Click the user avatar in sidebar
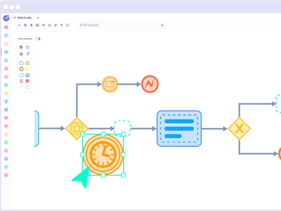 click(x=6, y=18)
